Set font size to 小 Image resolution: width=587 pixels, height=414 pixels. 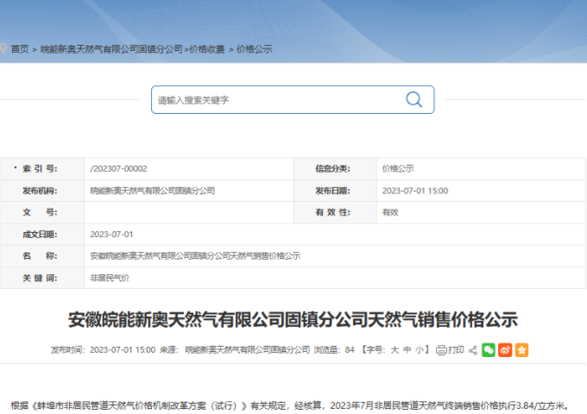pos(420,350)
